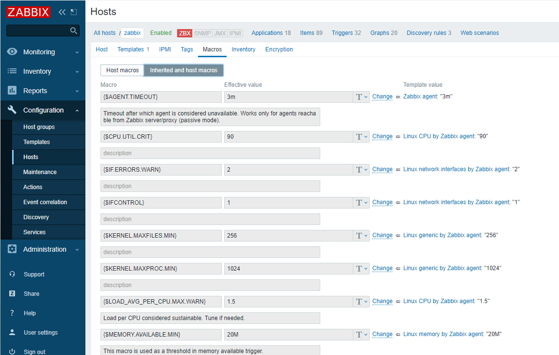This screenshot has width=559, height=355.
Task: Click the search magnifier icon
Action: point(73,31)
